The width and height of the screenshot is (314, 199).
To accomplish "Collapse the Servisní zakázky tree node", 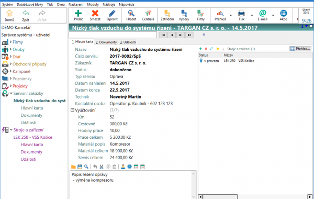I will pyautogui.click(x=11, y=93).
